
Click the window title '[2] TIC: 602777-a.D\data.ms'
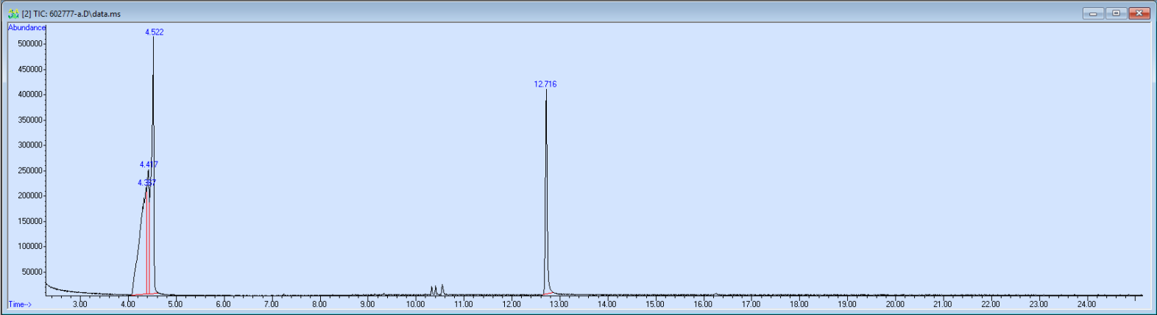[71, 14]
